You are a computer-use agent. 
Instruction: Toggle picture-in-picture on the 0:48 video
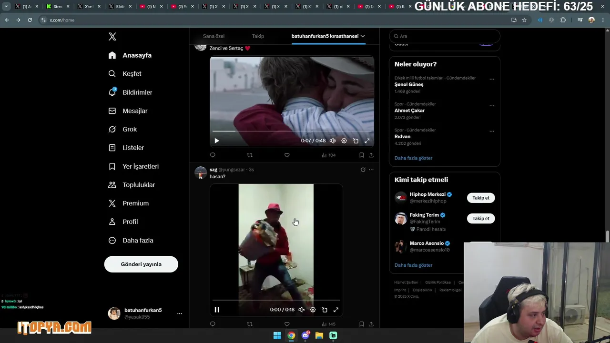tap(356, 141)
